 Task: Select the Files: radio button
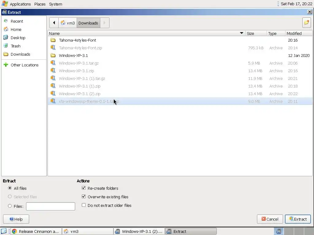(10, 206)
